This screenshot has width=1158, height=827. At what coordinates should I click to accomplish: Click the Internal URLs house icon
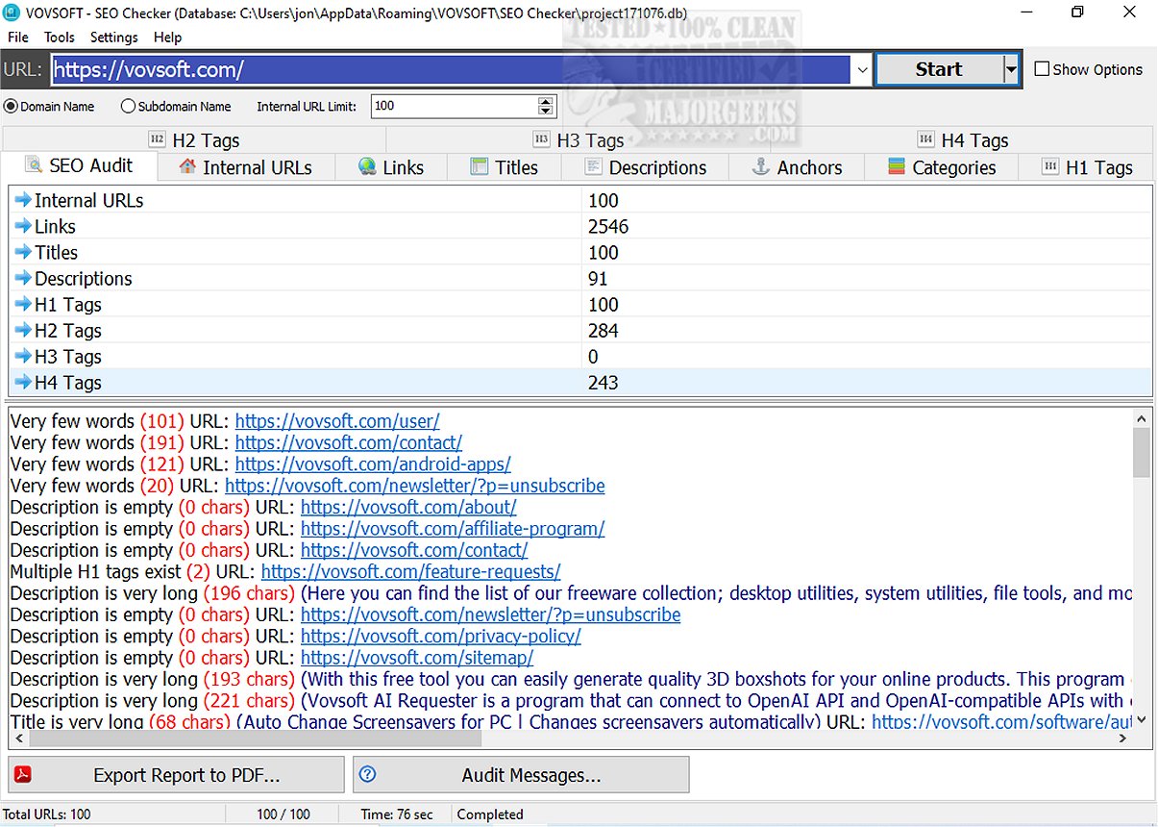(188, 166)
